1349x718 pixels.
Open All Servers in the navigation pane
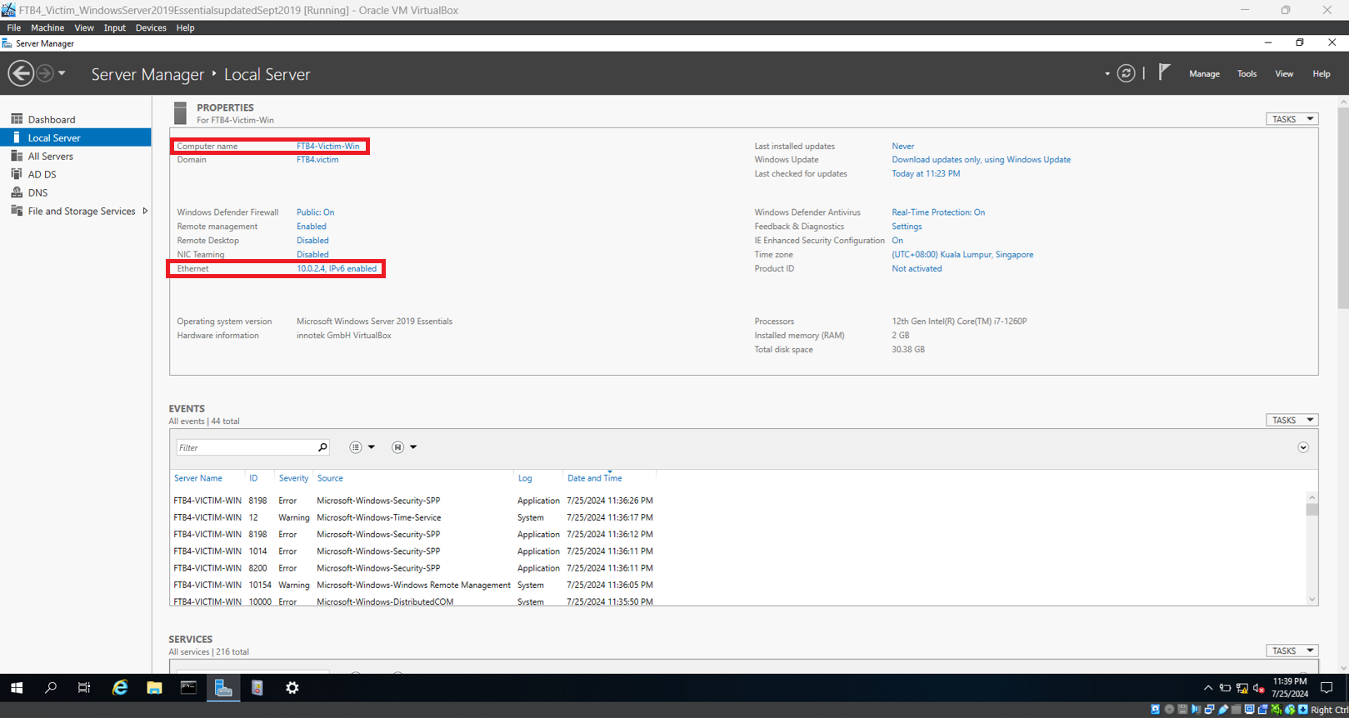pos(51,156)
